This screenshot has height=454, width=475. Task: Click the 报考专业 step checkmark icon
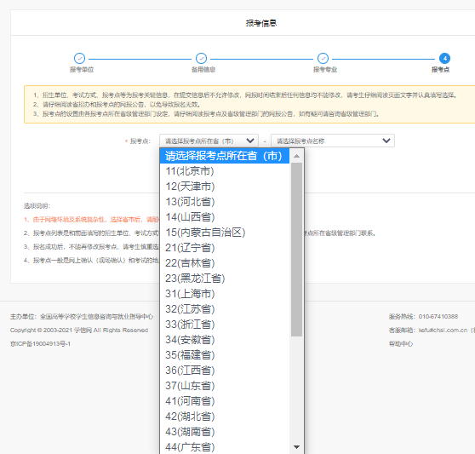323,58
